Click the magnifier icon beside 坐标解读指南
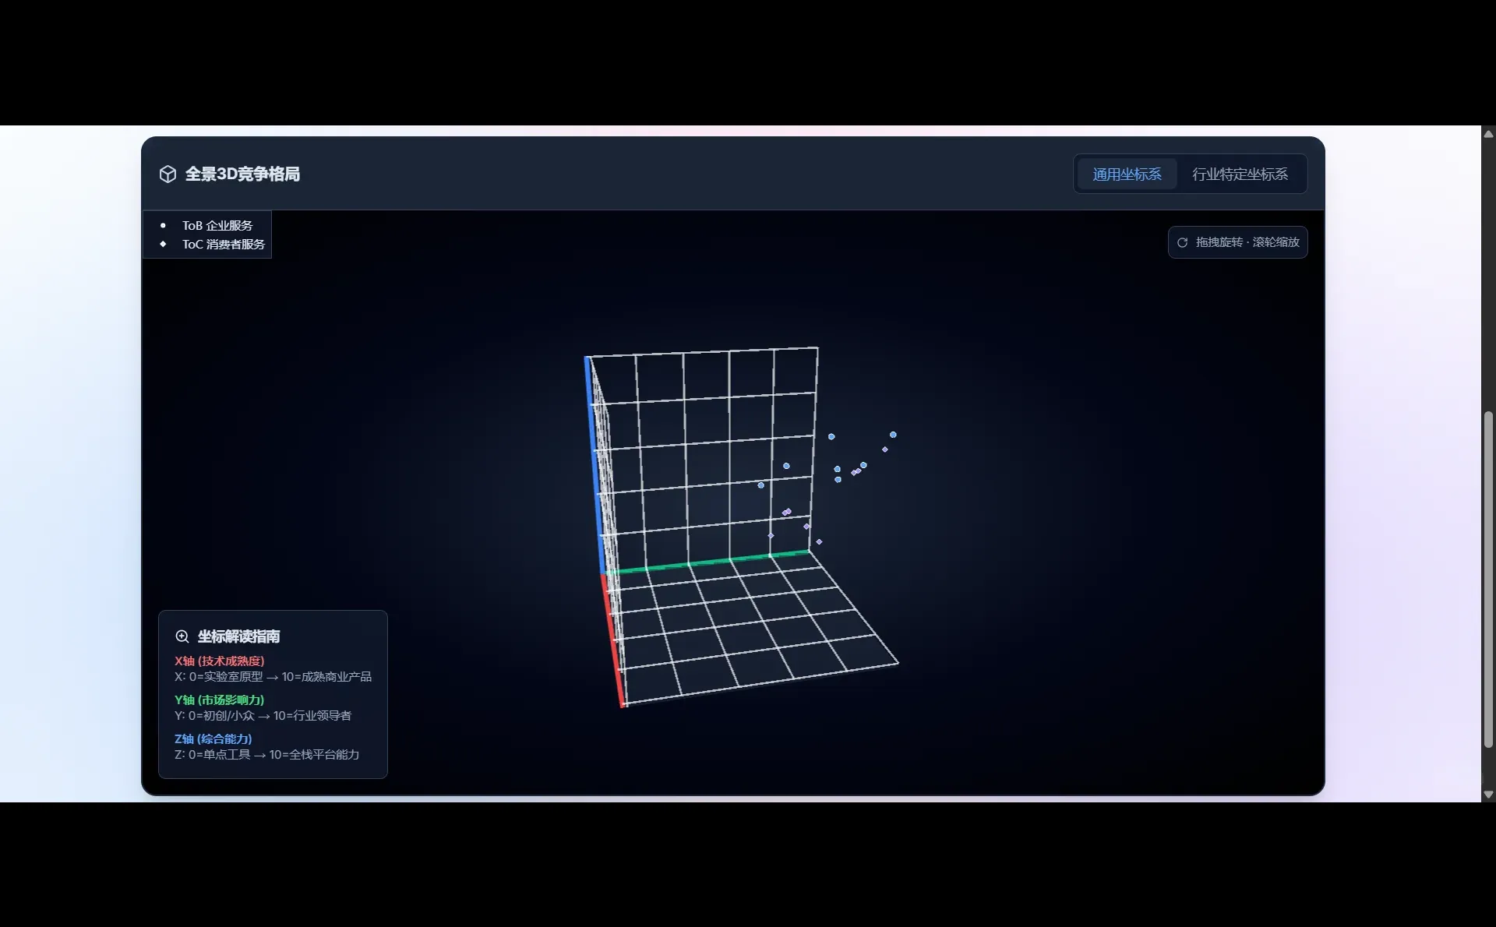Viewport: 1496px width, 927px height. click(182, 636)
